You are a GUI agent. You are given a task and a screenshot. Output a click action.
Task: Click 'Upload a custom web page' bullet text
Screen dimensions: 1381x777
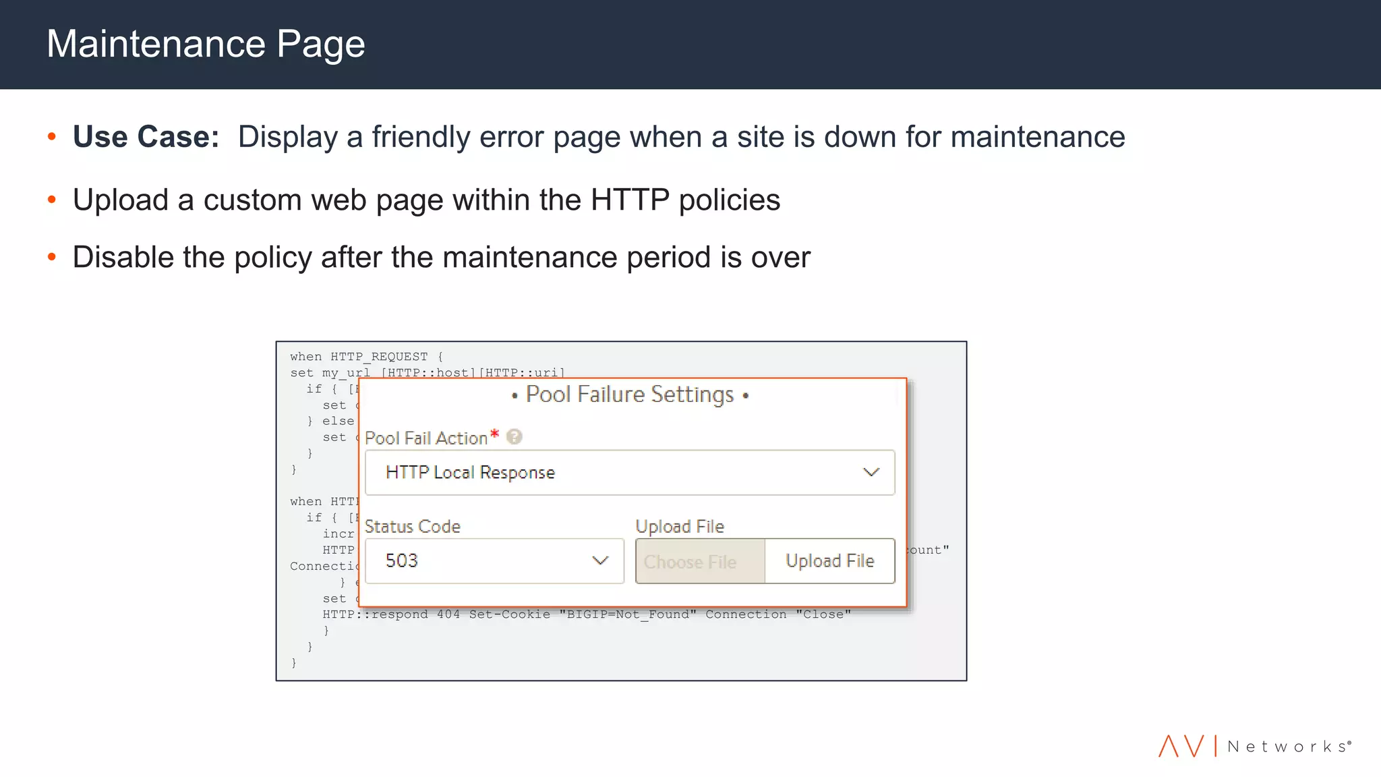click(426, 200)
